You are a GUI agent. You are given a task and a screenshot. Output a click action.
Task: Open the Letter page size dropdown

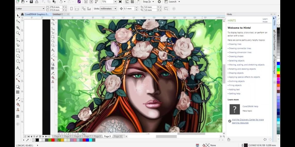click(43, 9)
